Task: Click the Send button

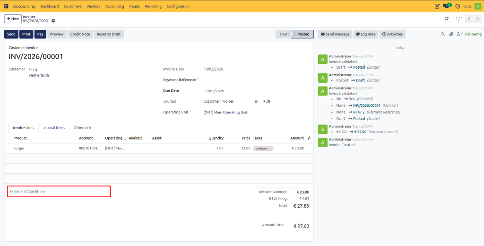Action: (x=11, y=34)
